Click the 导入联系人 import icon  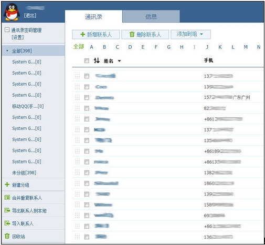pyautogui.click(x=7, y=223)
